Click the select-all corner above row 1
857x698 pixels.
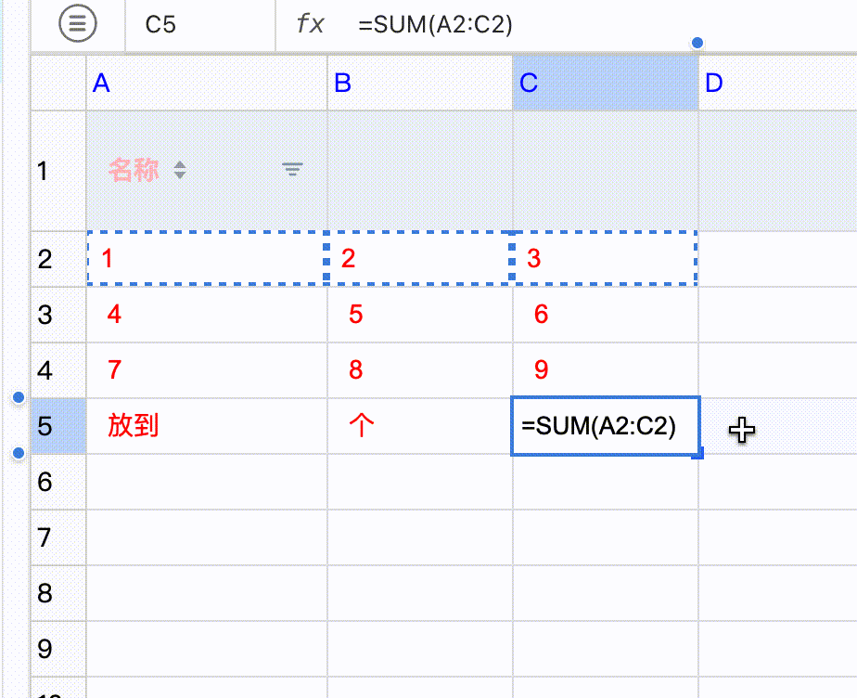58,84
